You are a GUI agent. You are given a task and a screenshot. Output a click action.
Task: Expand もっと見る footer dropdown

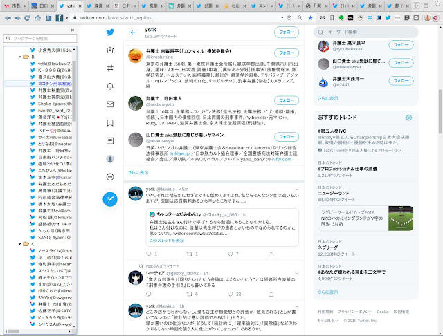[327, 321]
